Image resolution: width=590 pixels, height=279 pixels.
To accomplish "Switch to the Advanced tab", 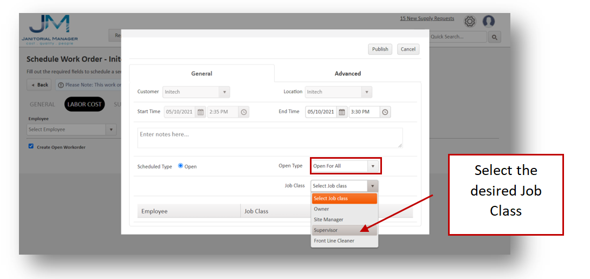I will click(x=347, y=74).
